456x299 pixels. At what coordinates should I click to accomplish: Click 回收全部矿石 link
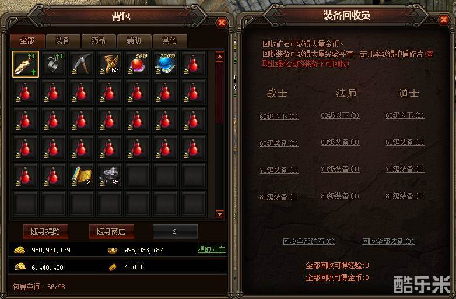[309, 241]
